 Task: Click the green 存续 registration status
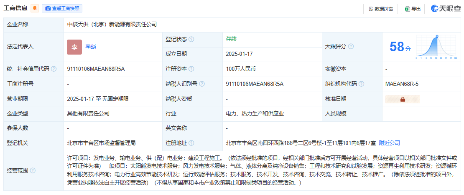pyautogui.click(x=231, y=39)
